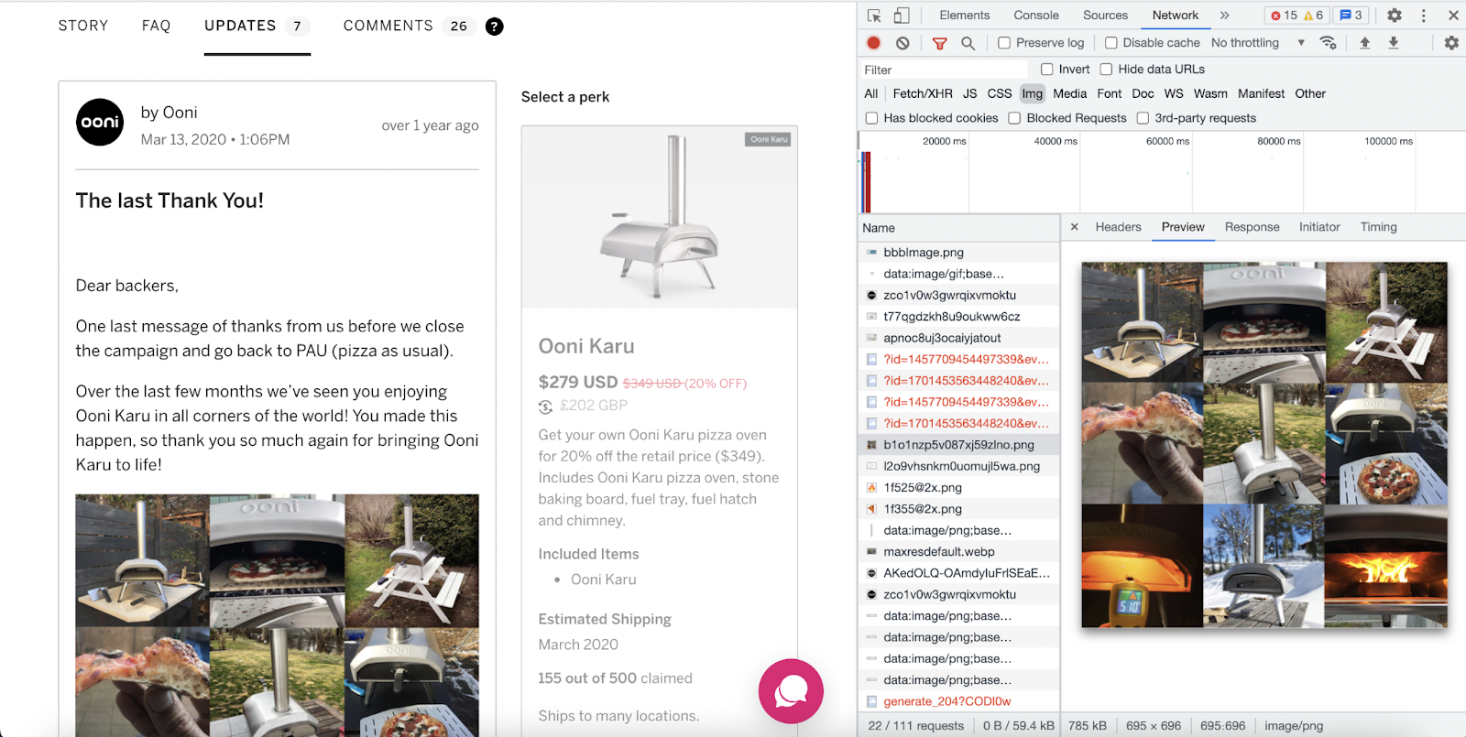Open the blue issues badge showing 3
Image resolution: width=1466 pixels, height=737 pixels.
[1351, 16]
